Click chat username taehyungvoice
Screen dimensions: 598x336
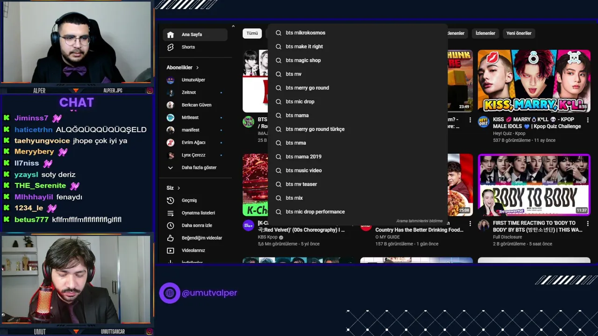42,140
